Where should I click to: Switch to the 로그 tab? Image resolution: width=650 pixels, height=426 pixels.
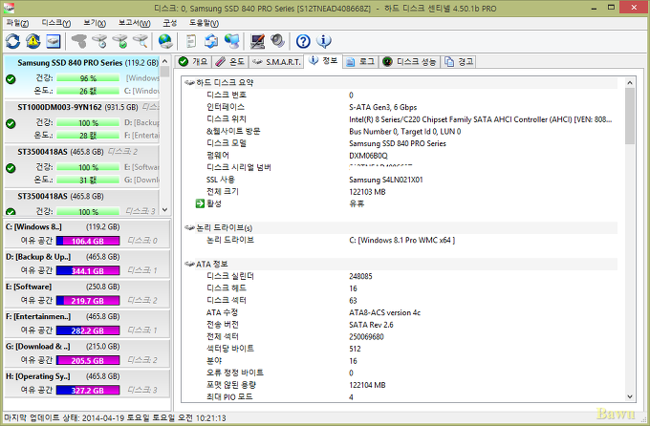pos(360,62)
